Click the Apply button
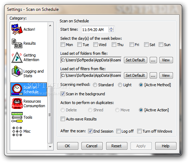The image size is (189, 163). pyautogui.click(x=141, y=146)
